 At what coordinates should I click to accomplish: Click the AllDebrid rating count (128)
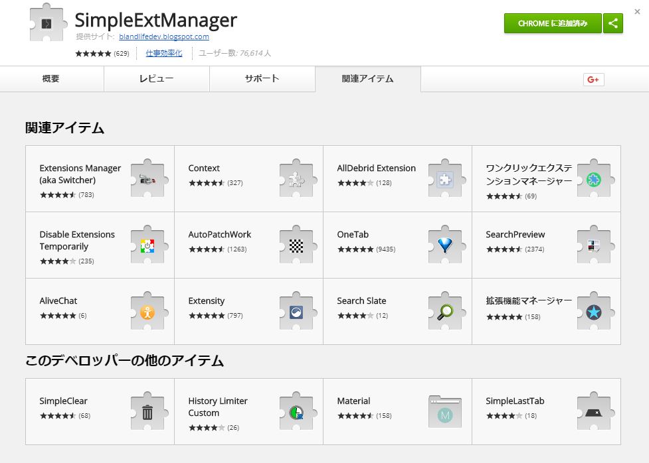click(384, 183)
